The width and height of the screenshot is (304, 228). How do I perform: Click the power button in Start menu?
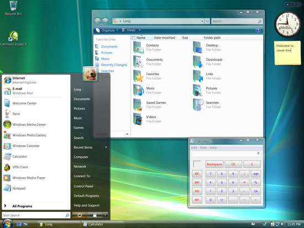[x=80, y=215]
